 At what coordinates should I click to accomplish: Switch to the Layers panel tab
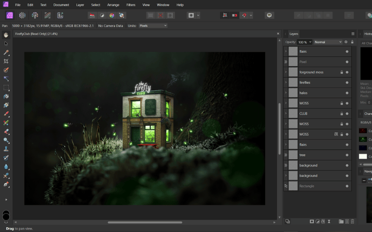[294, 34]
